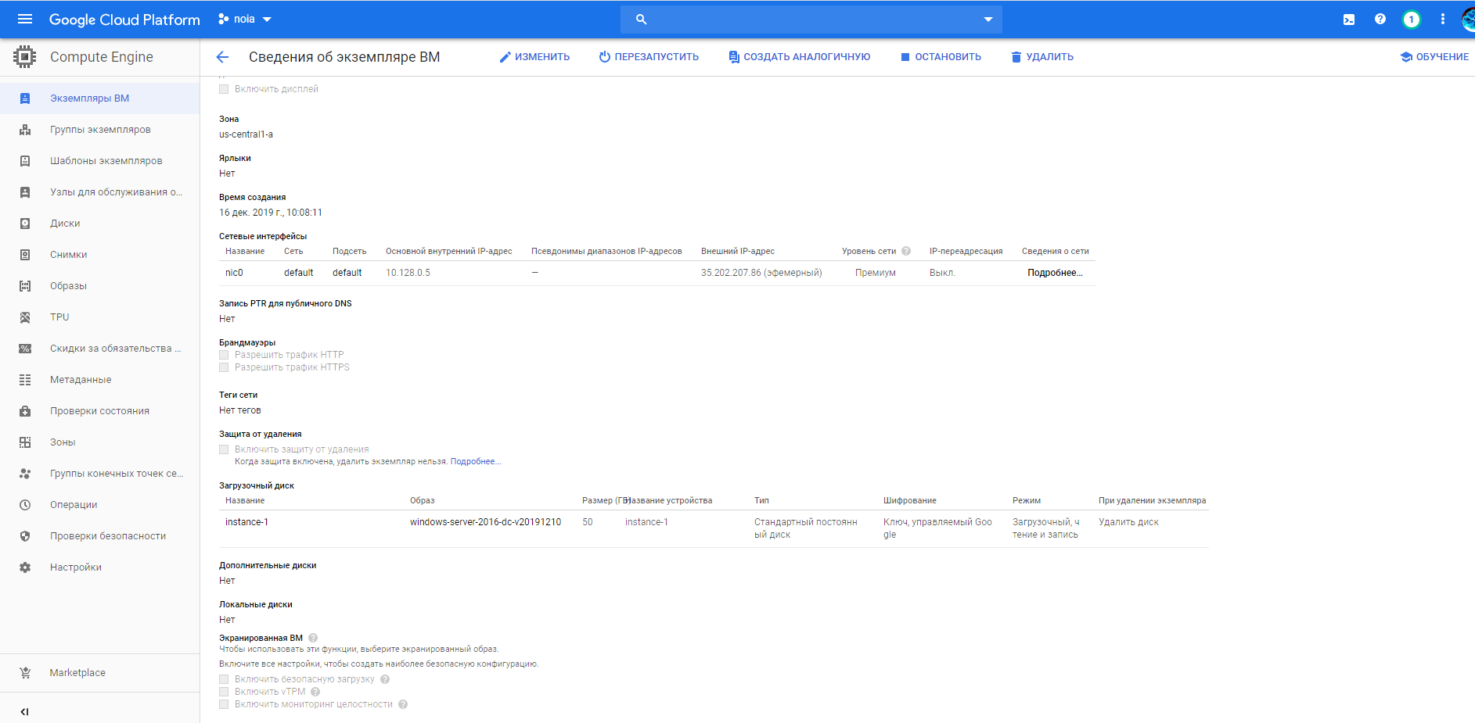This screenshot has height=723, width=1475.
Task: Click the Снимки snapshot icon
Action: pos(25,255)
